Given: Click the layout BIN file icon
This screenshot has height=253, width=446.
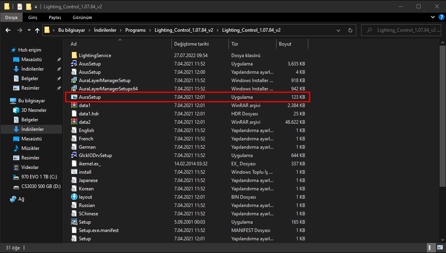Looking at the screenshot, I should pyautogui.click(x=74, y=197).
